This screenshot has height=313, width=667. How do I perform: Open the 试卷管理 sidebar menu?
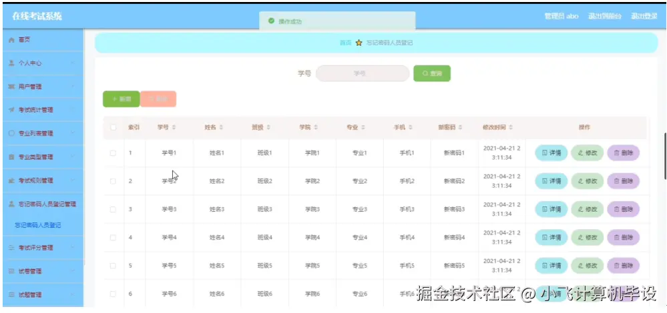coord(43,271)
